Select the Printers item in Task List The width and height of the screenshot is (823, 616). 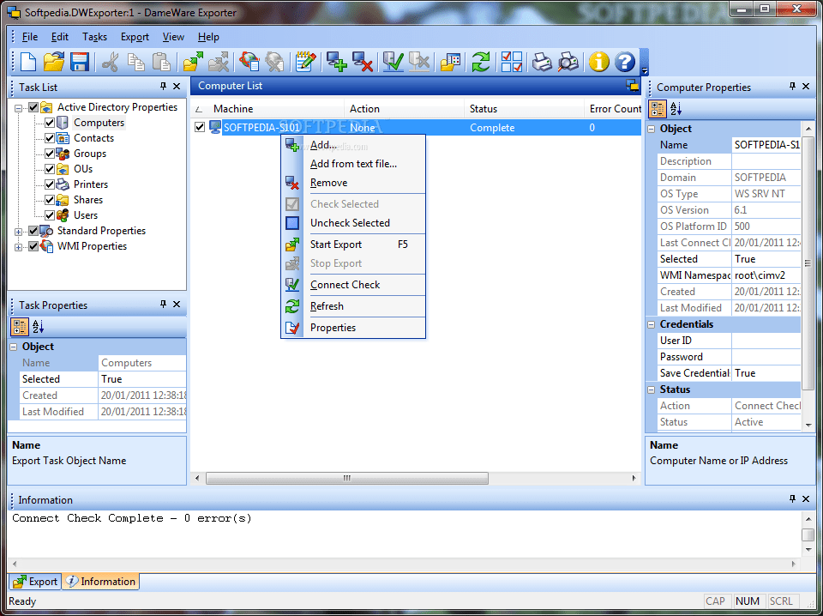point(91,184)
